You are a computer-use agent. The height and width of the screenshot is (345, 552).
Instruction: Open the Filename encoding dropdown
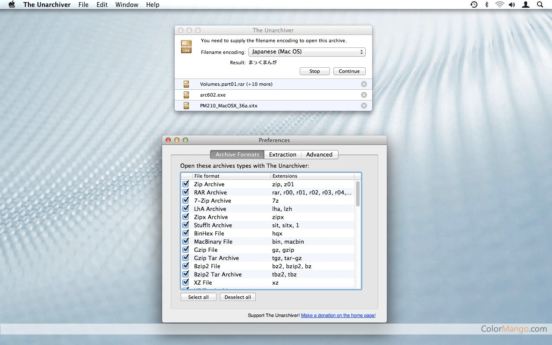pos(307,52)
